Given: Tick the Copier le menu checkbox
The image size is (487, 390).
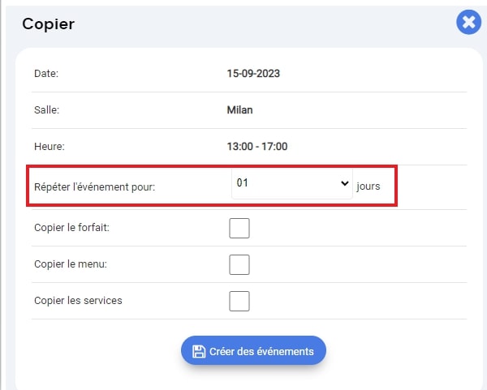Looking at the screenshot, I should click(x=239, y=264).
